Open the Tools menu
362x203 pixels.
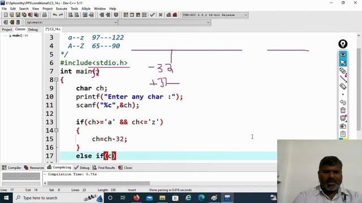click(74, 9)
